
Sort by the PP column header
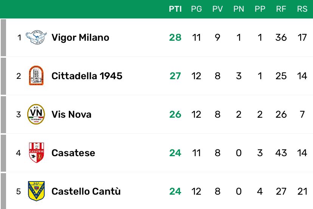click(260, 9)
